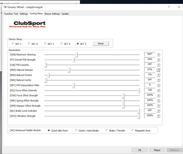Click the FFB Interpolation Filter value 6 field
Screen dimensions: 183x154
coord(150,85)
